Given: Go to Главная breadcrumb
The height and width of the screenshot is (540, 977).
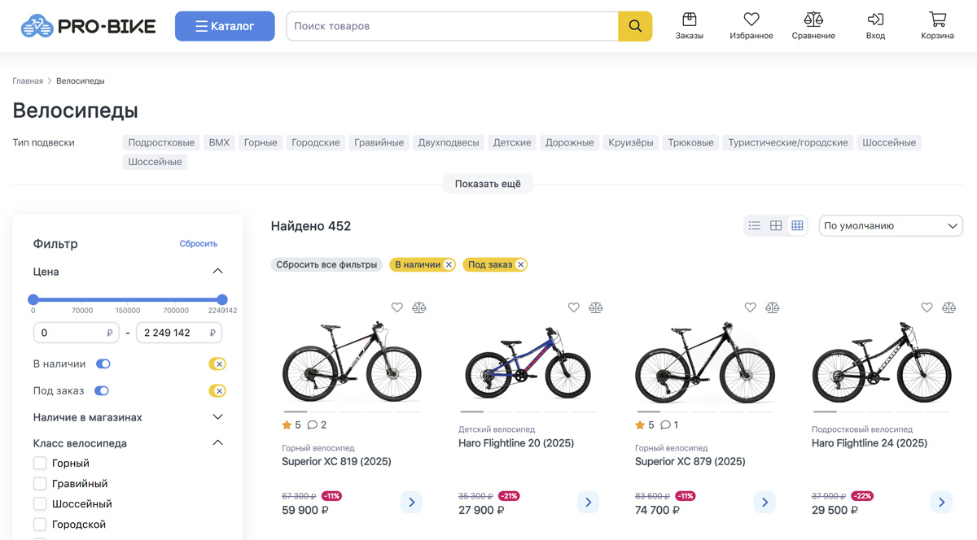Looking at the screenshot, I should [28, 81].
